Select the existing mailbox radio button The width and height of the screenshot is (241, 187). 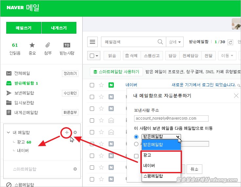coord(136,137)
